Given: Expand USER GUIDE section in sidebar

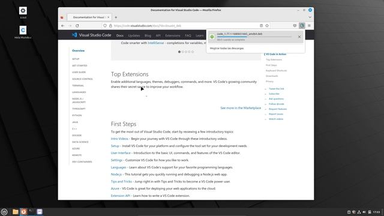Looking at the screenshot, I should tap(79, 72).
